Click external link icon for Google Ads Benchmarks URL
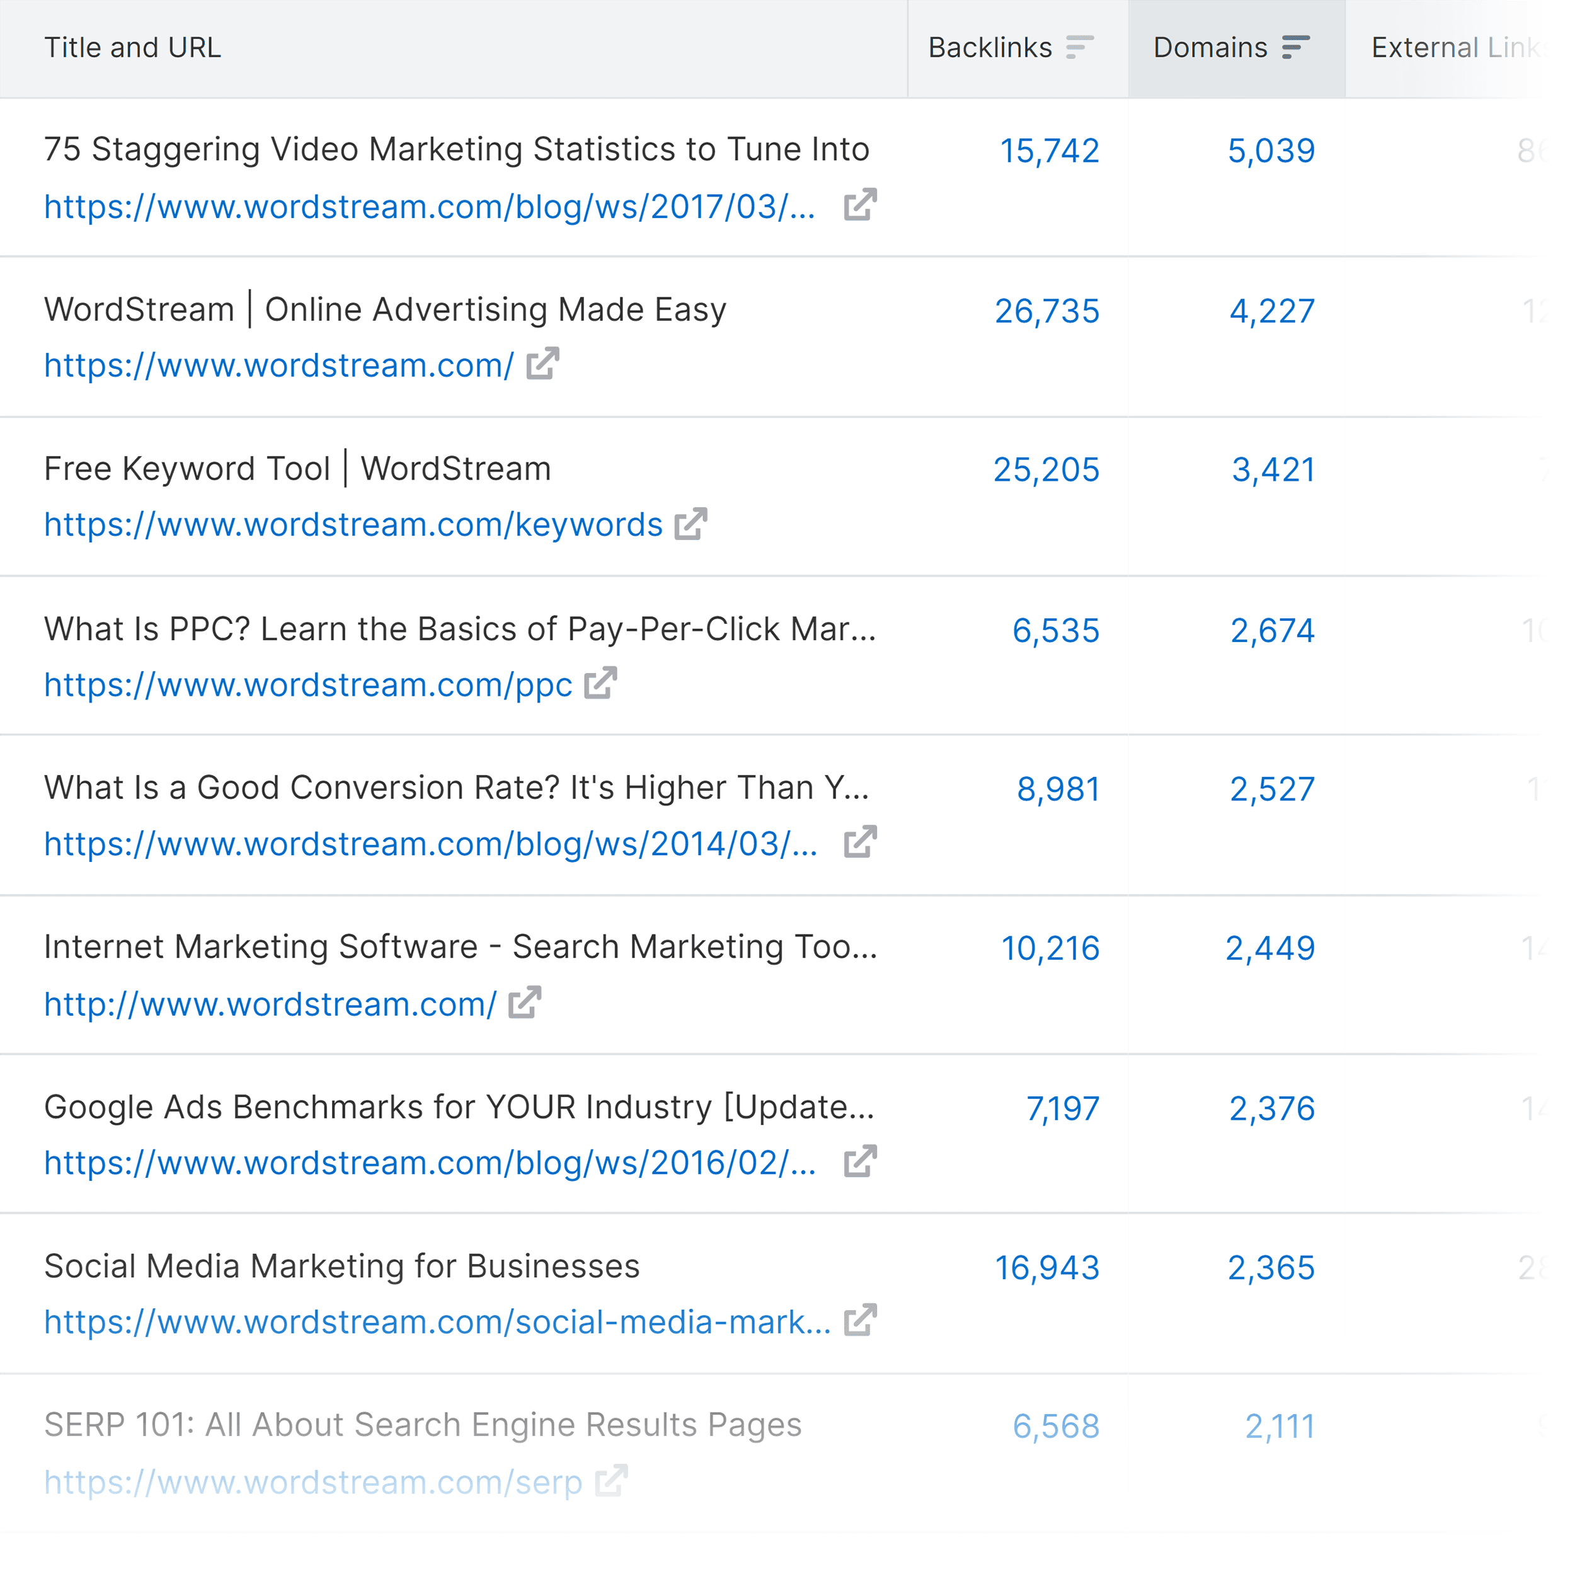This screenshot has height=1569, width=1575. [860, 1161]
